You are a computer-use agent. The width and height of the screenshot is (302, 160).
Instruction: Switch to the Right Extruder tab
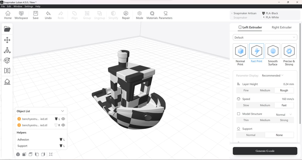click(282, 27)
